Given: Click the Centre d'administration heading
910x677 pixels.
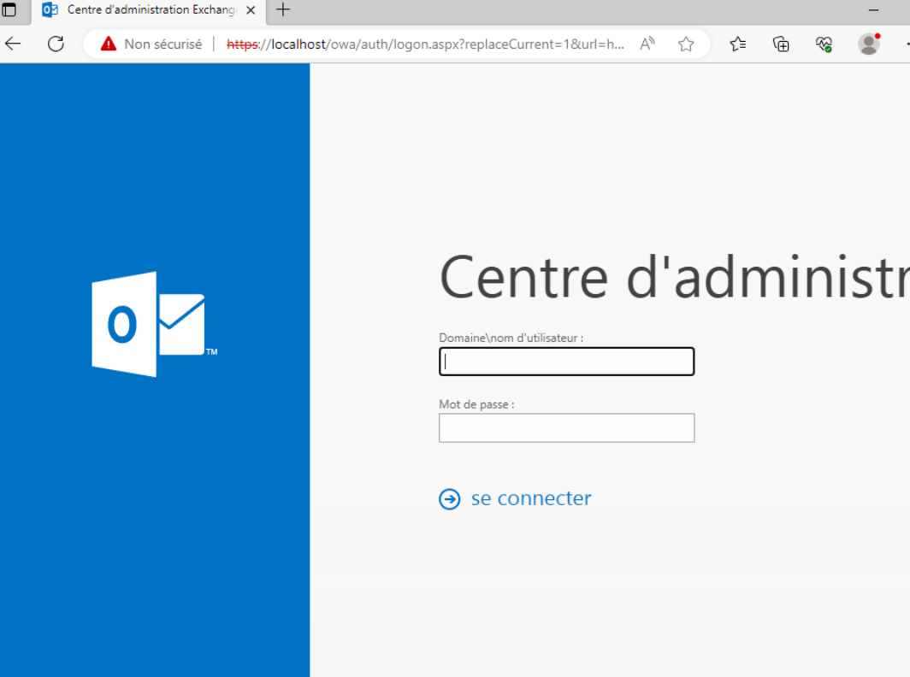Looking at the screenshot, I should click(674, 277).
